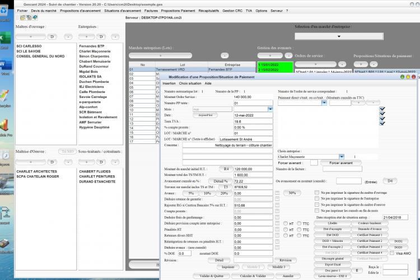420x280 pixels.
Task: Click the yellow window button of the dialog
Action: click(x=408, y=77)
